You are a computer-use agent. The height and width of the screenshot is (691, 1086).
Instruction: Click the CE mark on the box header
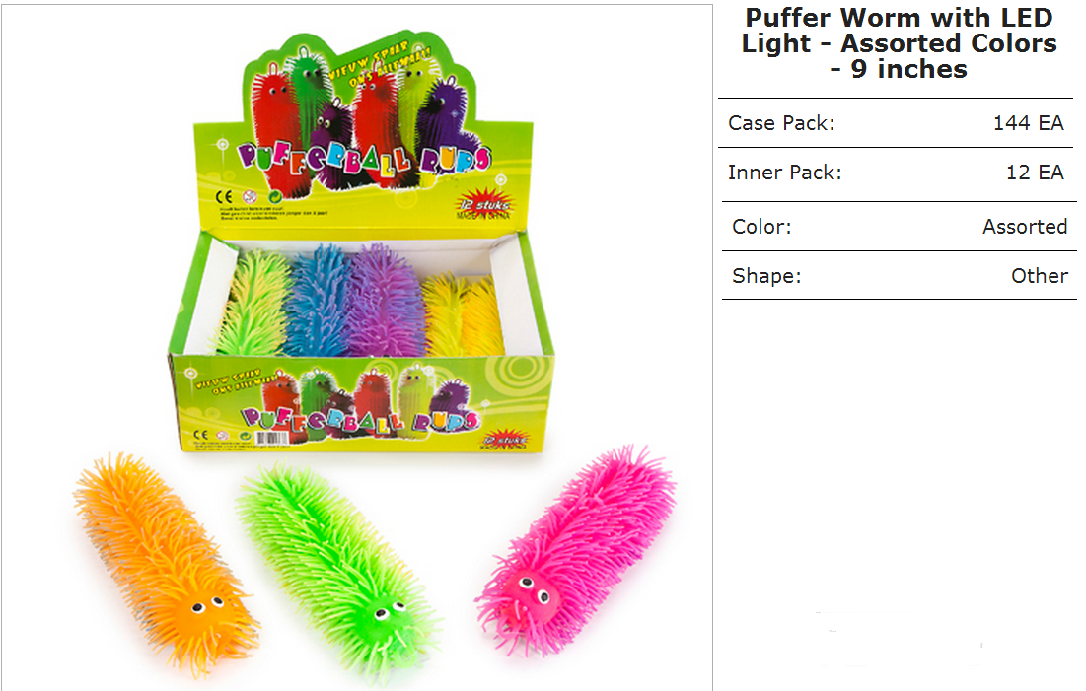[225, 196]
